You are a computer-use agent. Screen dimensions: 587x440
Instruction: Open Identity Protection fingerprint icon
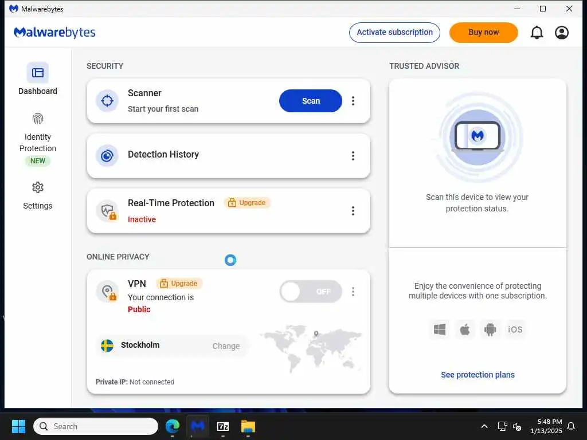tap(37, 119)
